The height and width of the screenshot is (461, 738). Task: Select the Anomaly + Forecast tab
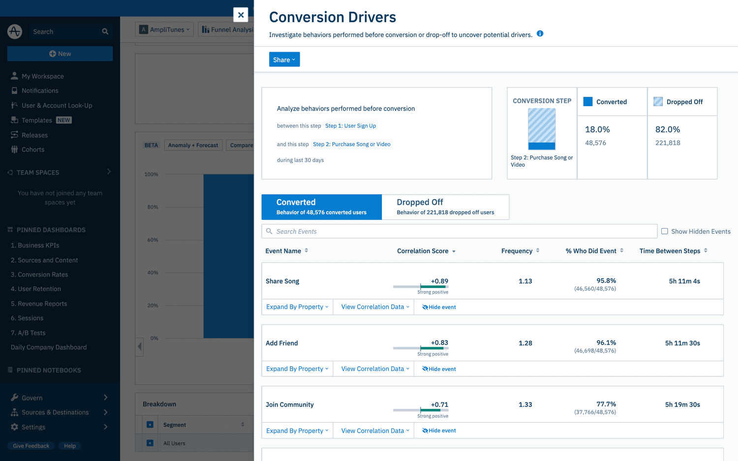click(x=193, y=145)
